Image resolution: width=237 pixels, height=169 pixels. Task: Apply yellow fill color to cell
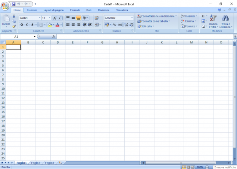pyautogui.click(x=50, y=25)
